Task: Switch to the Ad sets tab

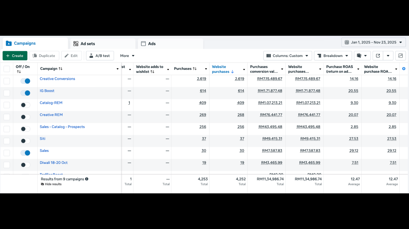Action: pyautogui.click(x=88, y=44)
